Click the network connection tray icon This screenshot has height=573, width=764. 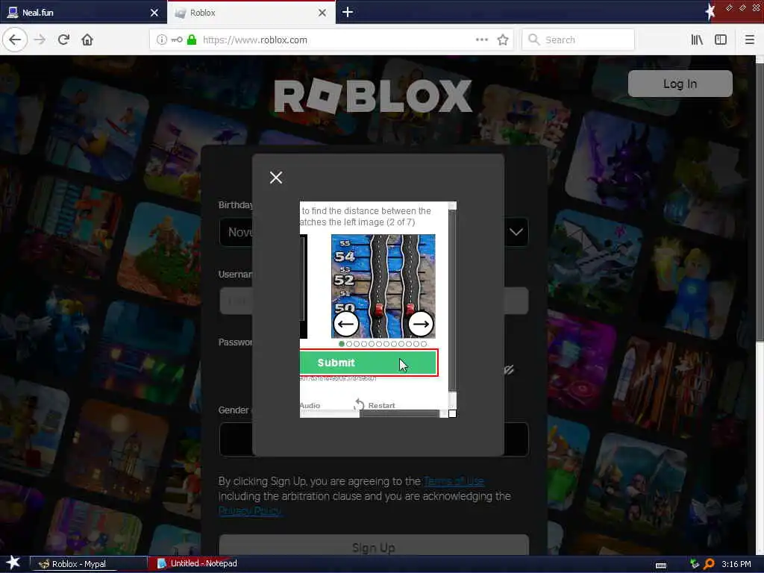[695, 564]
